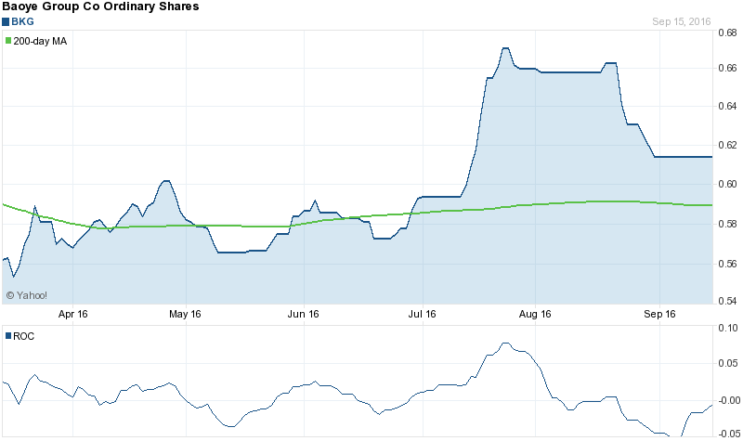Click the 200-day MA legend label
Screen dimensions: 743x441
(40, 41)
